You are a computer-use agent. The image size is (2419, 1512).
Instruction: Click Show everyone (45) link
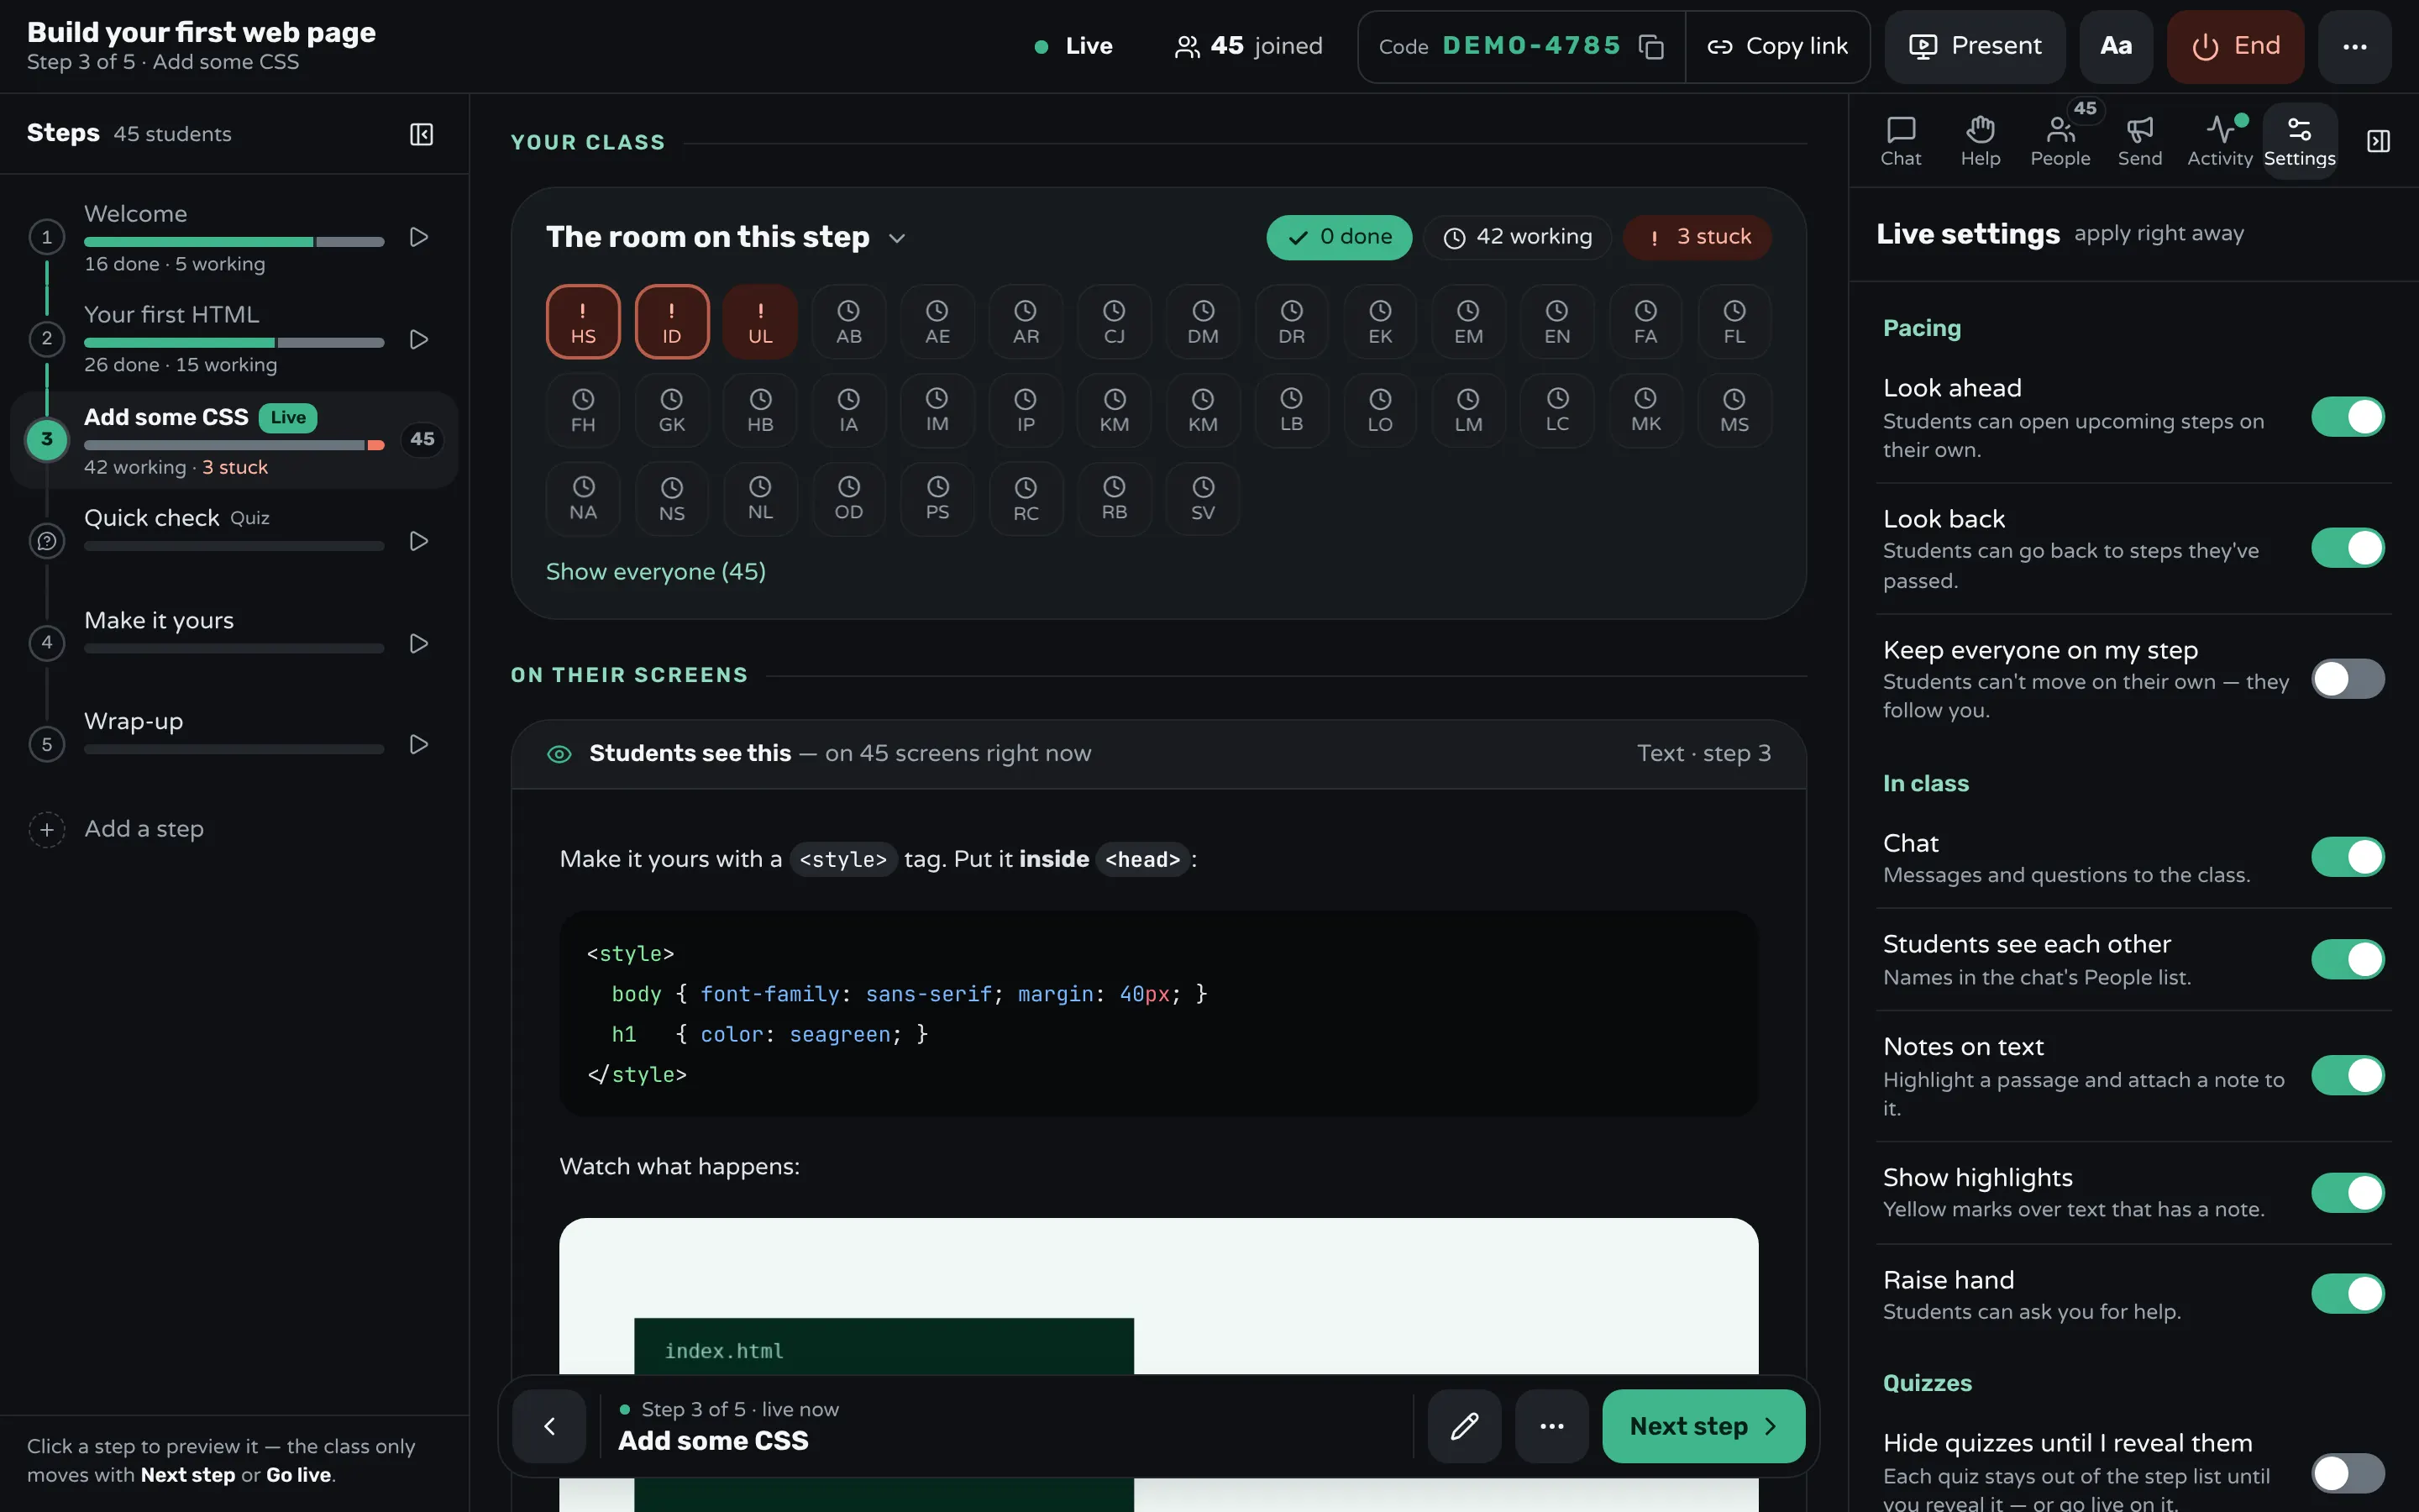point(656,572)
